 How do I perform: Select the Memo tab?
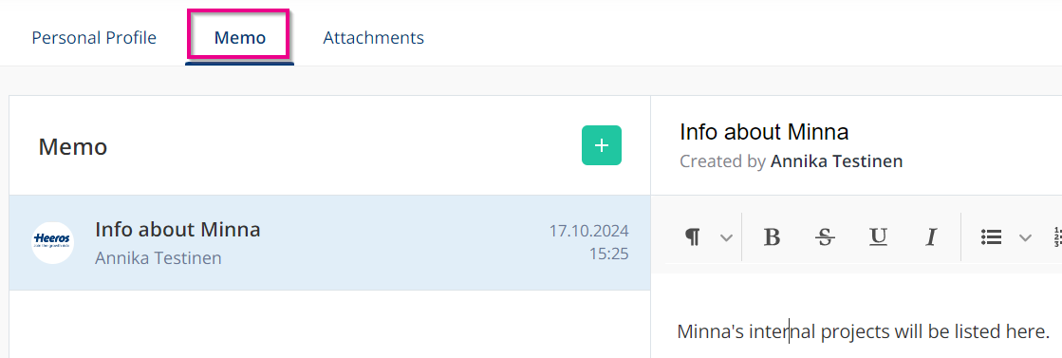240,37
